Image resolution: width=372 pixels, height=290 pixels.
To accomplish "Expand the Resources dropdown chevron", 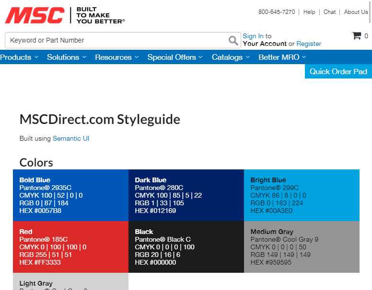I will pyautogui.click(x=137, y=57).
